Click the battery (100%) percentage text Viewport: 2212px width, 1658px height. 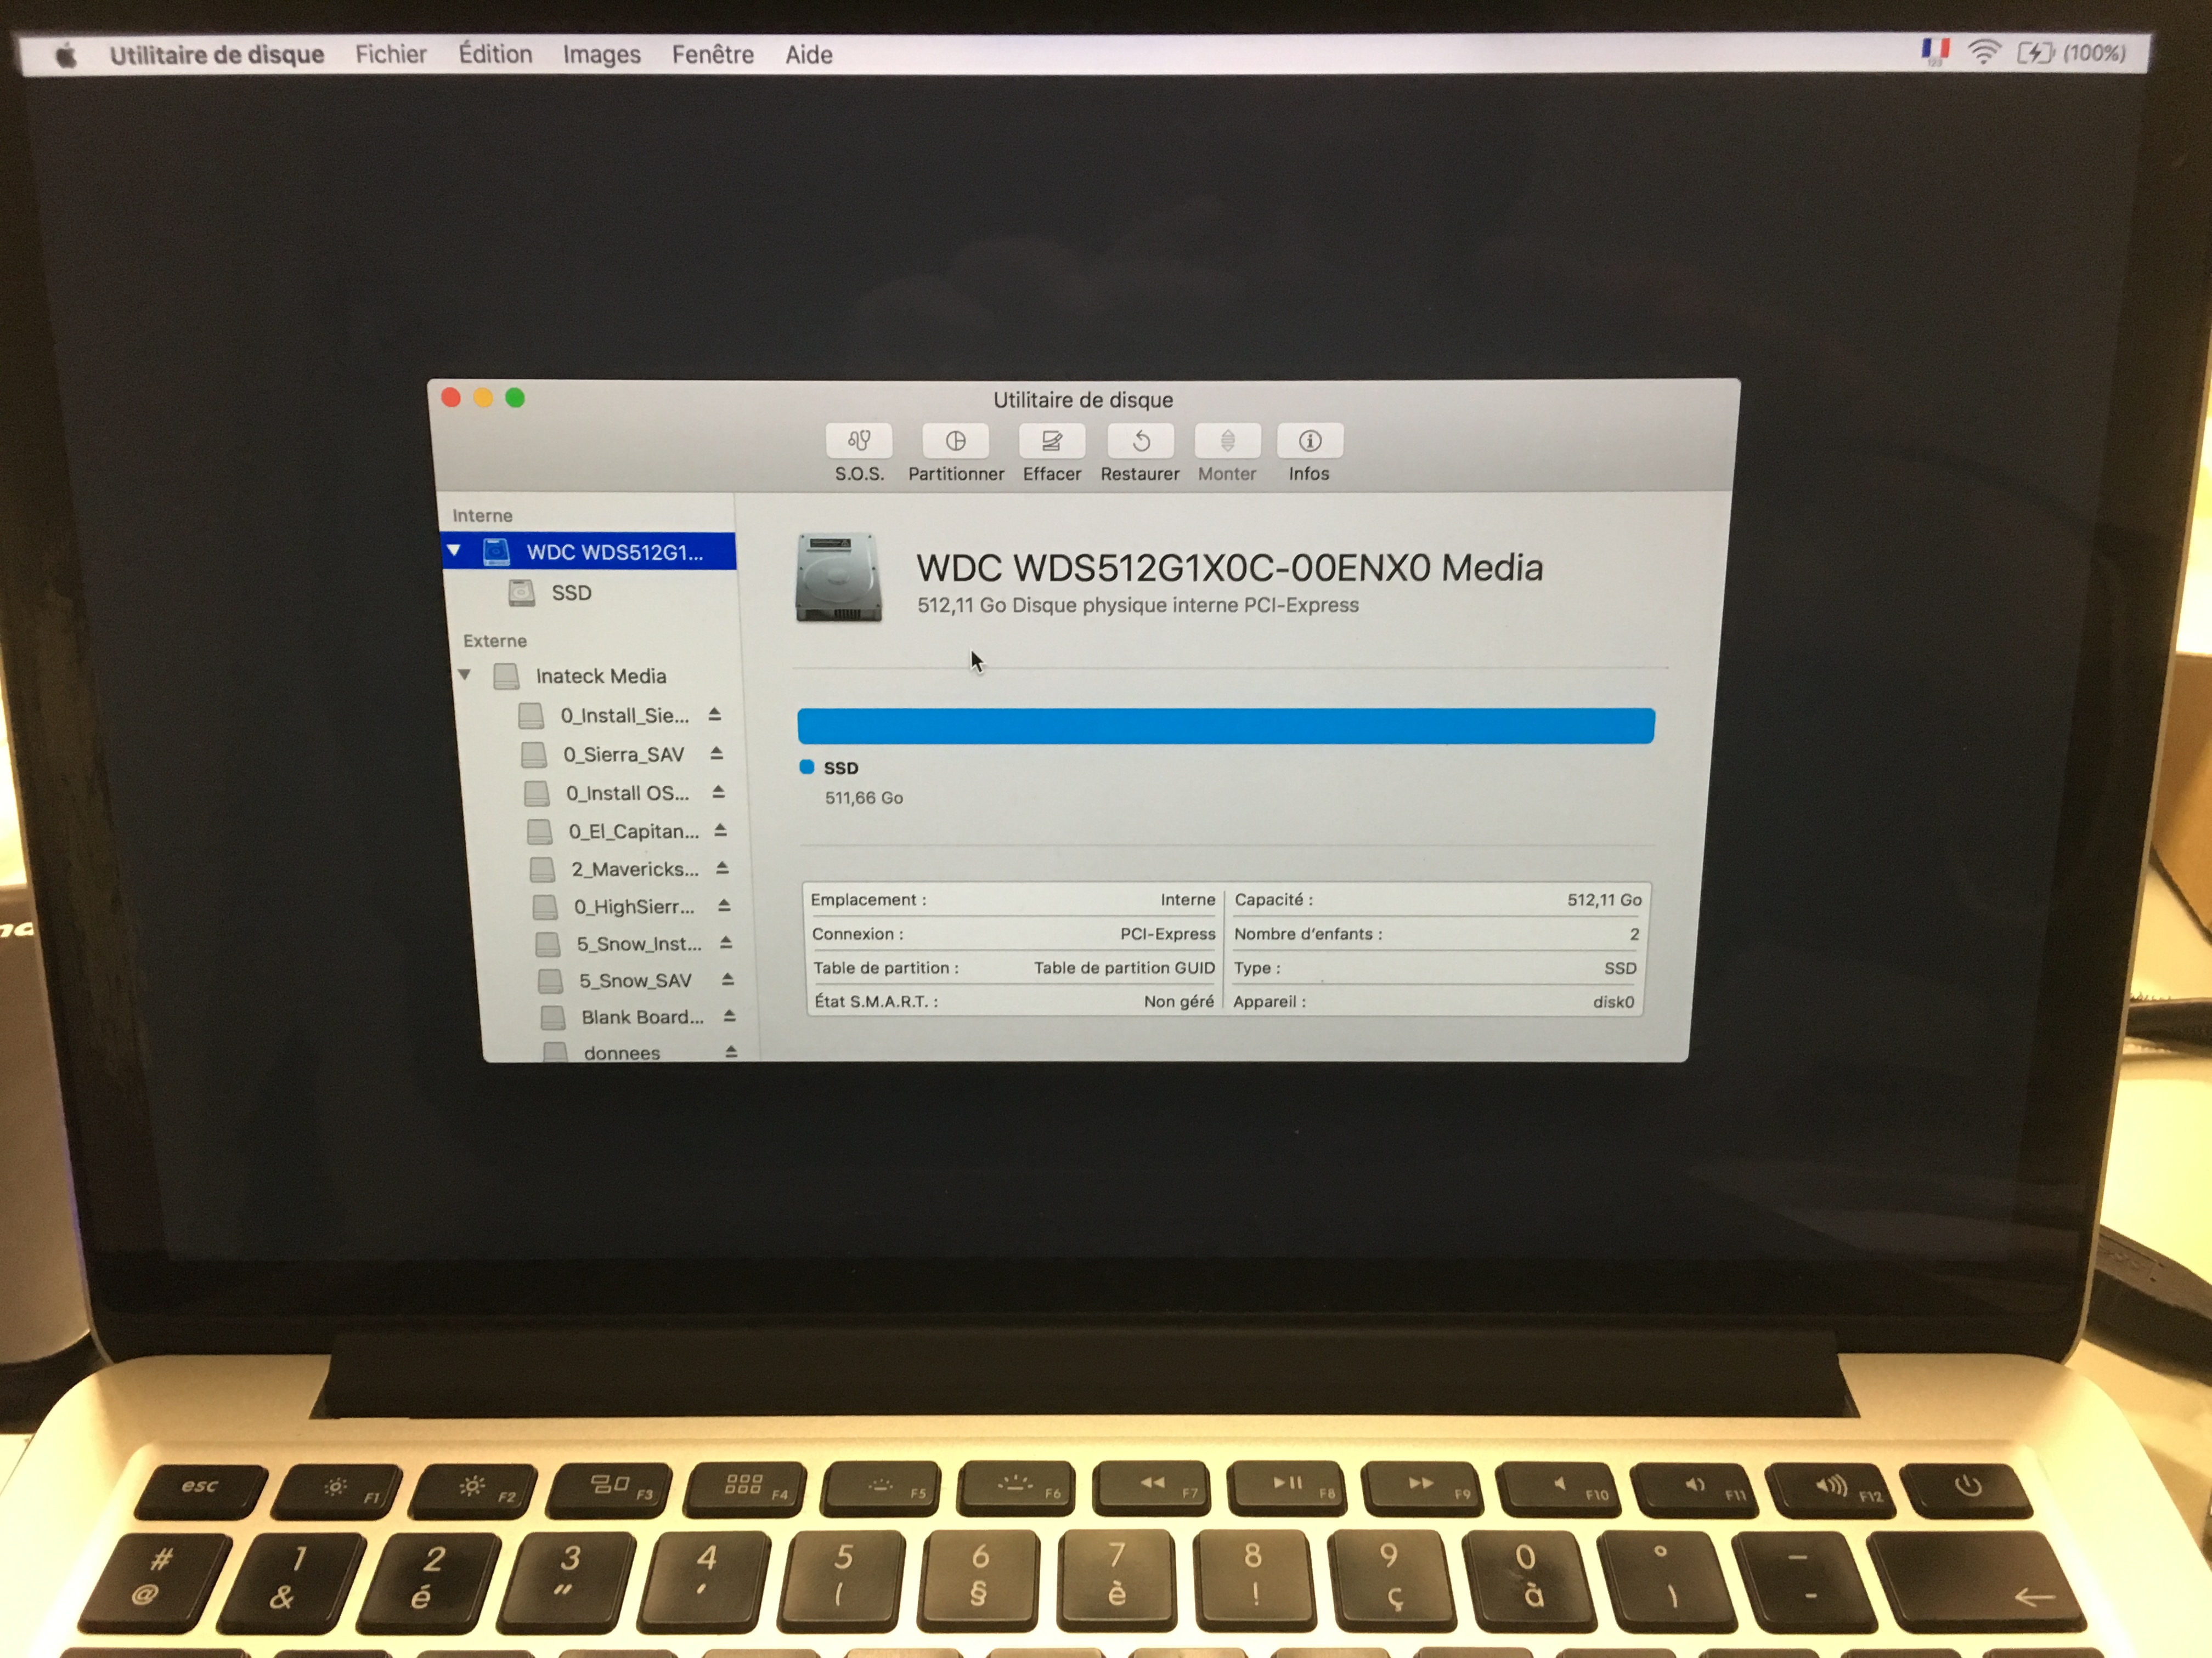coord(2095,53)
